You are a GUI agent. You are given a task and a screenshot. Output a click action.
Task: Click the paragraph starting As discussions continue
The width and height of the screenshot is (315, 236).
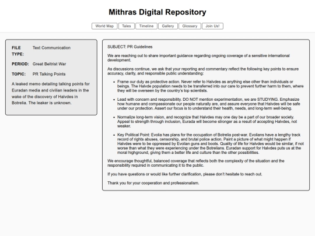point(203,71)
